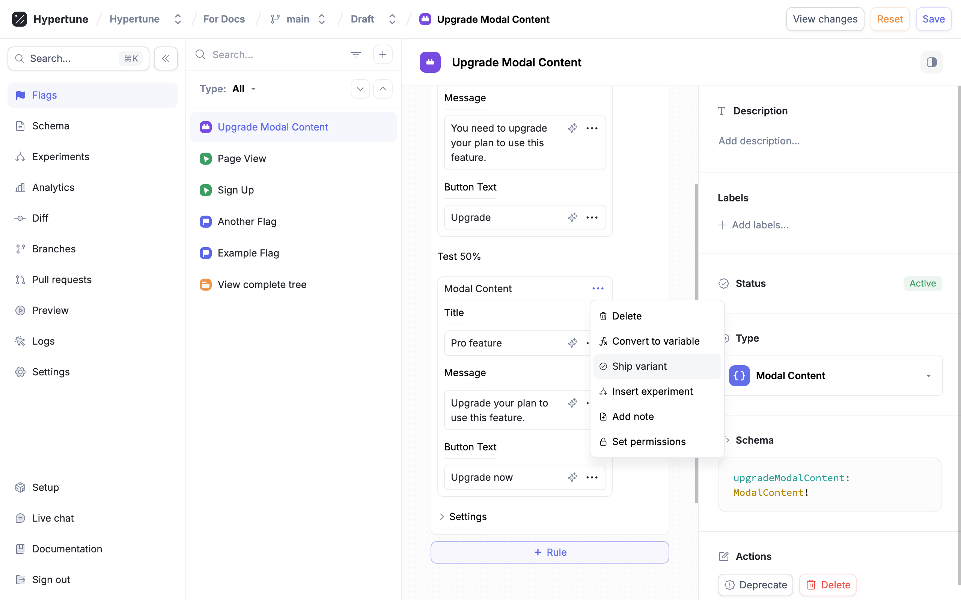
Task: Click collapse-all up chevron in flag list
Action: pos(383,89)
